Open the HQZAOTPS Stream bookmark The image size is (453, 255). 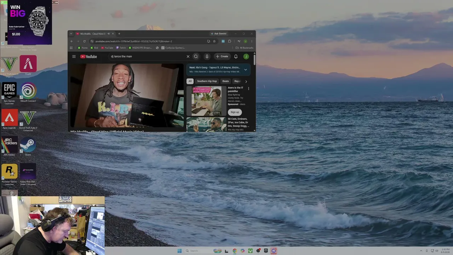tap(140, 48)
